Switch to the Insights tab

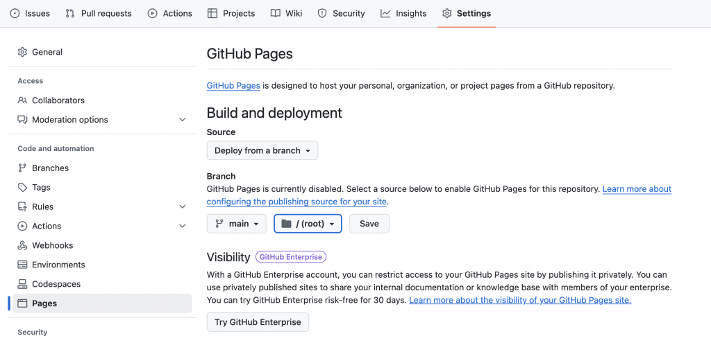[x=403, y=13]
